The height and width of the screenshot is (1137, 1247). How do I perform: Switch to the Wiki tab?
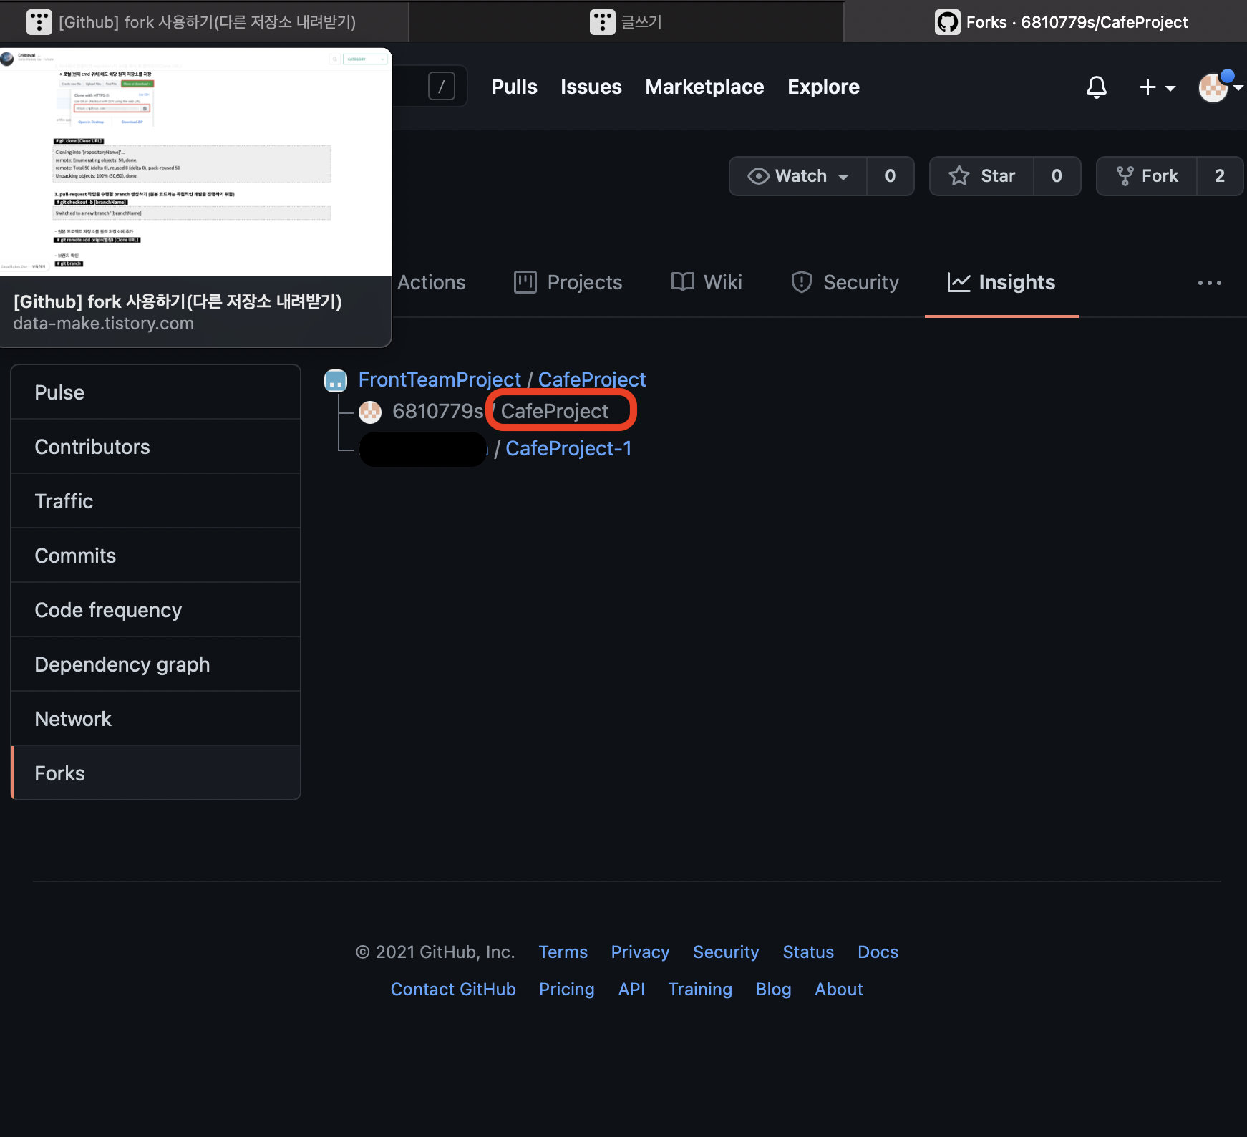point(707,283)
